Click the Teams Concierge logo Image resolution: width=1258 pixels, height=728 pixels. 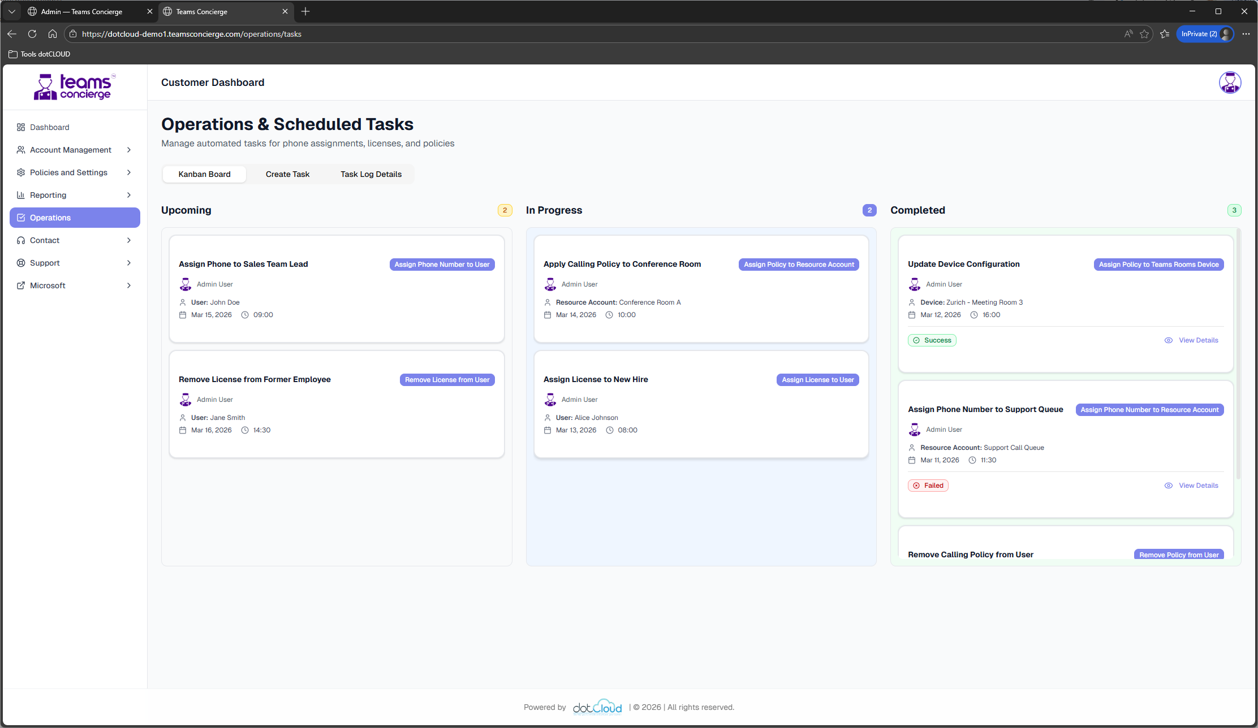(x=74, y=86)
